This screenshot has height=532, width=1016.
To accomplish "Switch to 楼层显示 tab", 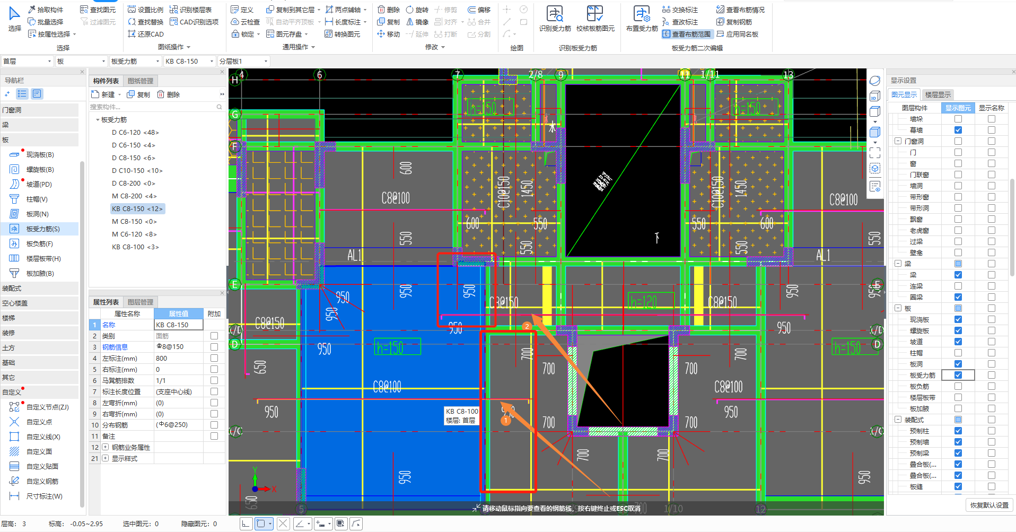I will (938, 94).
